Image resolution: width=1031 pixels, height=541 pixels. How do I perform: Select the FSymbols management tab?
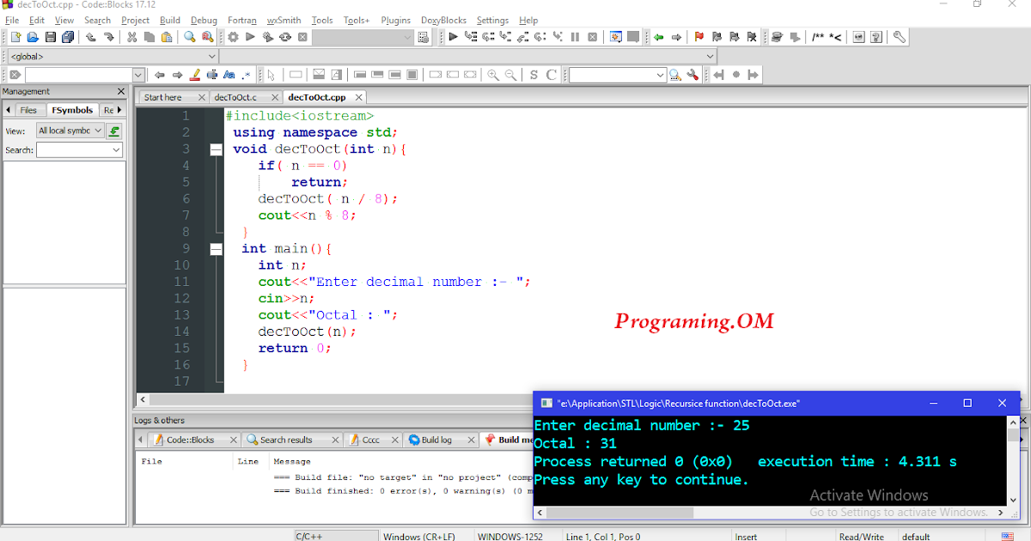tap(72, 110)
